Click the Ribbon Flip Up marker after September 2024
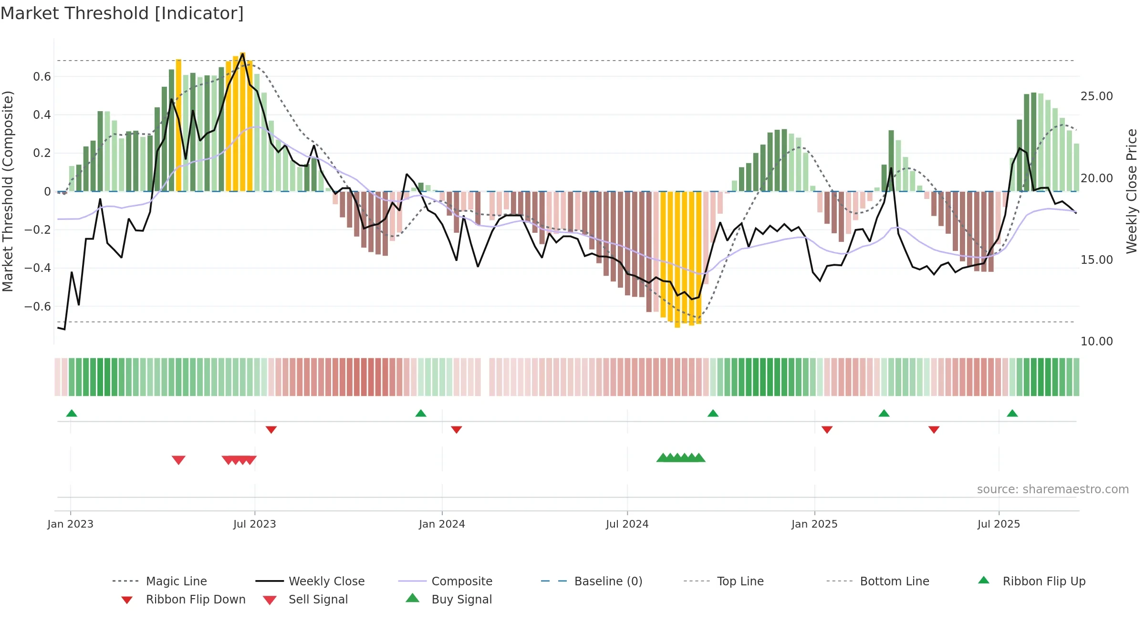Screen dimensions: 1145x644 [x=713, y=413]
